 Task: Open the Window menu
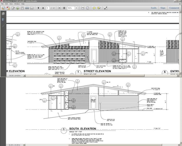17,4
